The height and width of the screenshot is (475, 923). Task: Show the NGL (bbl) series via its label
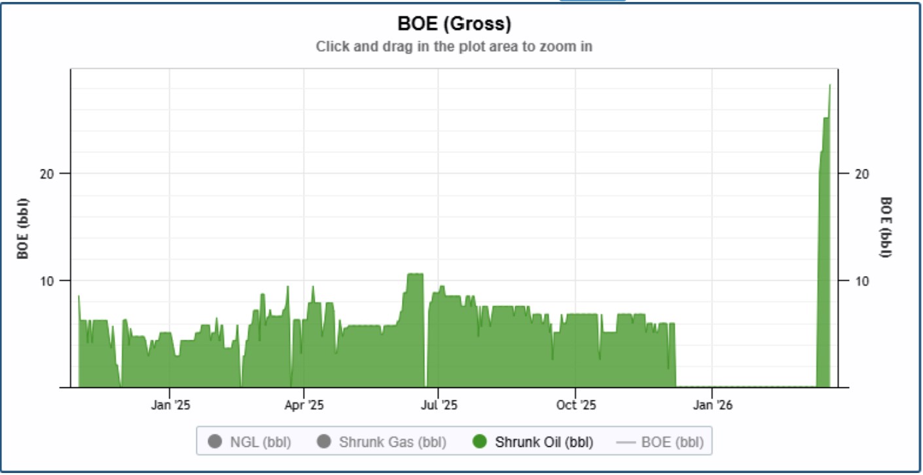click(x=260, y=442)
